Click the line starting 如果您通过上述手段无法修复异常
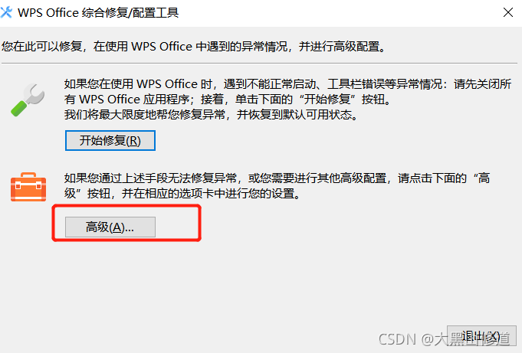This screenshot has height=353, width=522. [277, 178]
